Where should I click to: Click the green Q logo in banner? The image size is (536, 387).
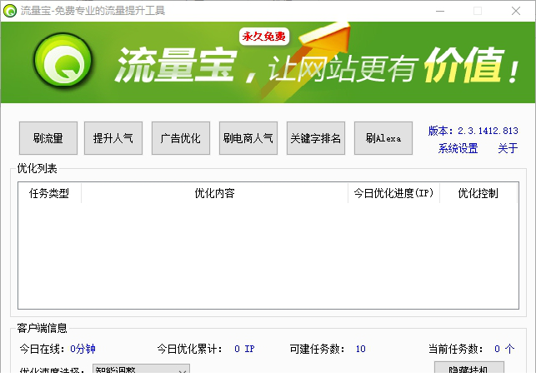click(63, 62)
